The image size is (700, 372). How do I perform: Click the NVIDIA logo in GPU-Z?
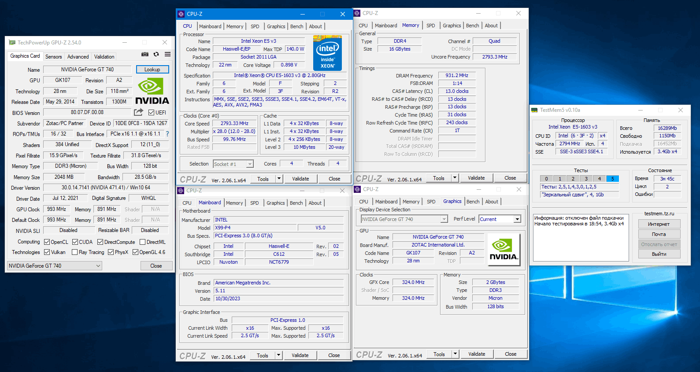point(152,92)
